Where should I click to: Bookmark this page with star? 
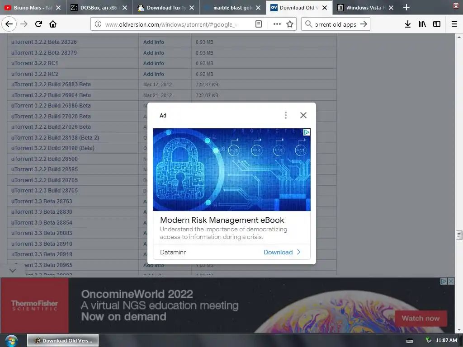coord(290,24)
